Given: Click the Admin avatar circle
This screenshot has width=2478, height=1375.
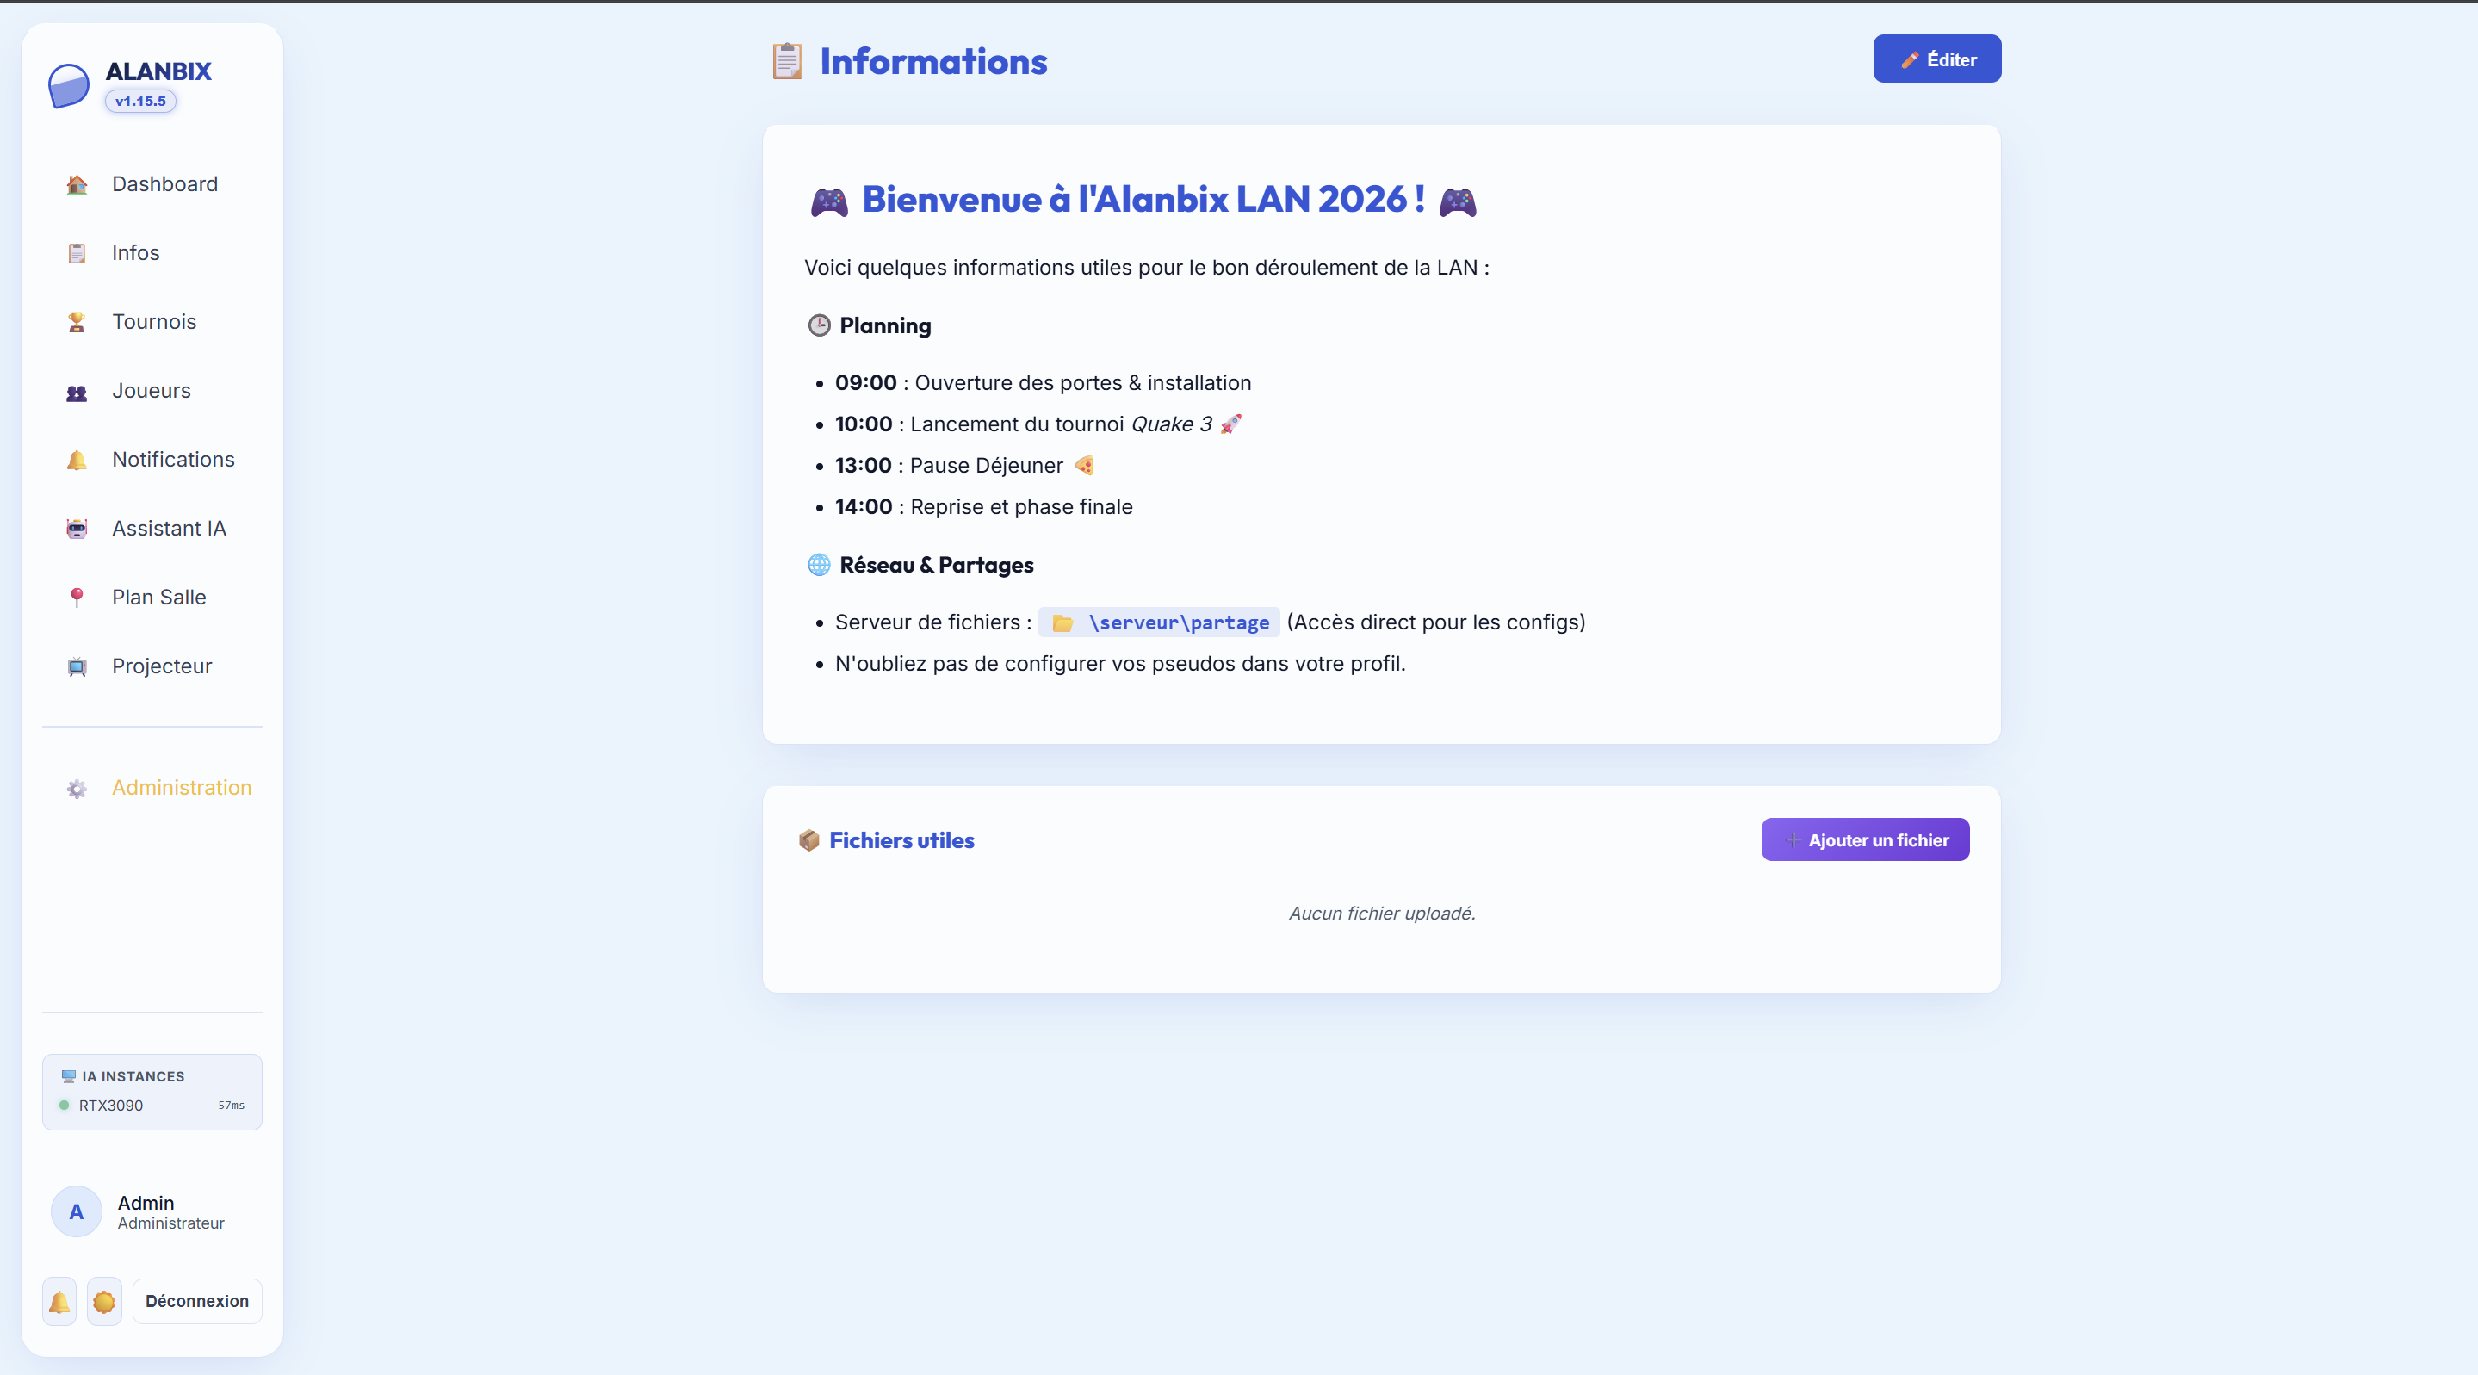Looking at the screenshot, I should 76,1212.
